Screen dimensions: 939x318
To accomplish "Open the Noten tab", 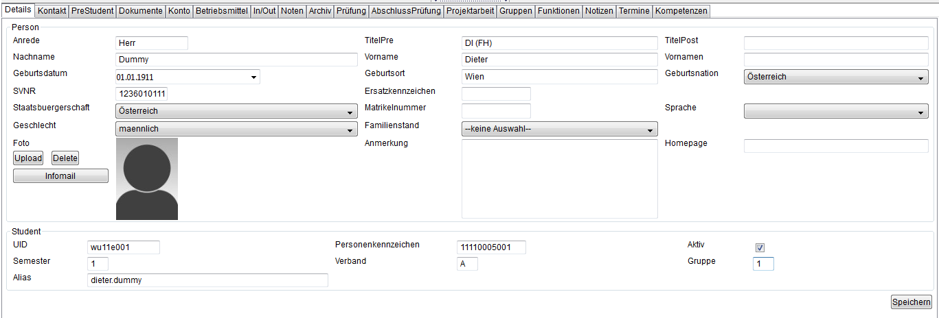I will click(x=292, y=11).
